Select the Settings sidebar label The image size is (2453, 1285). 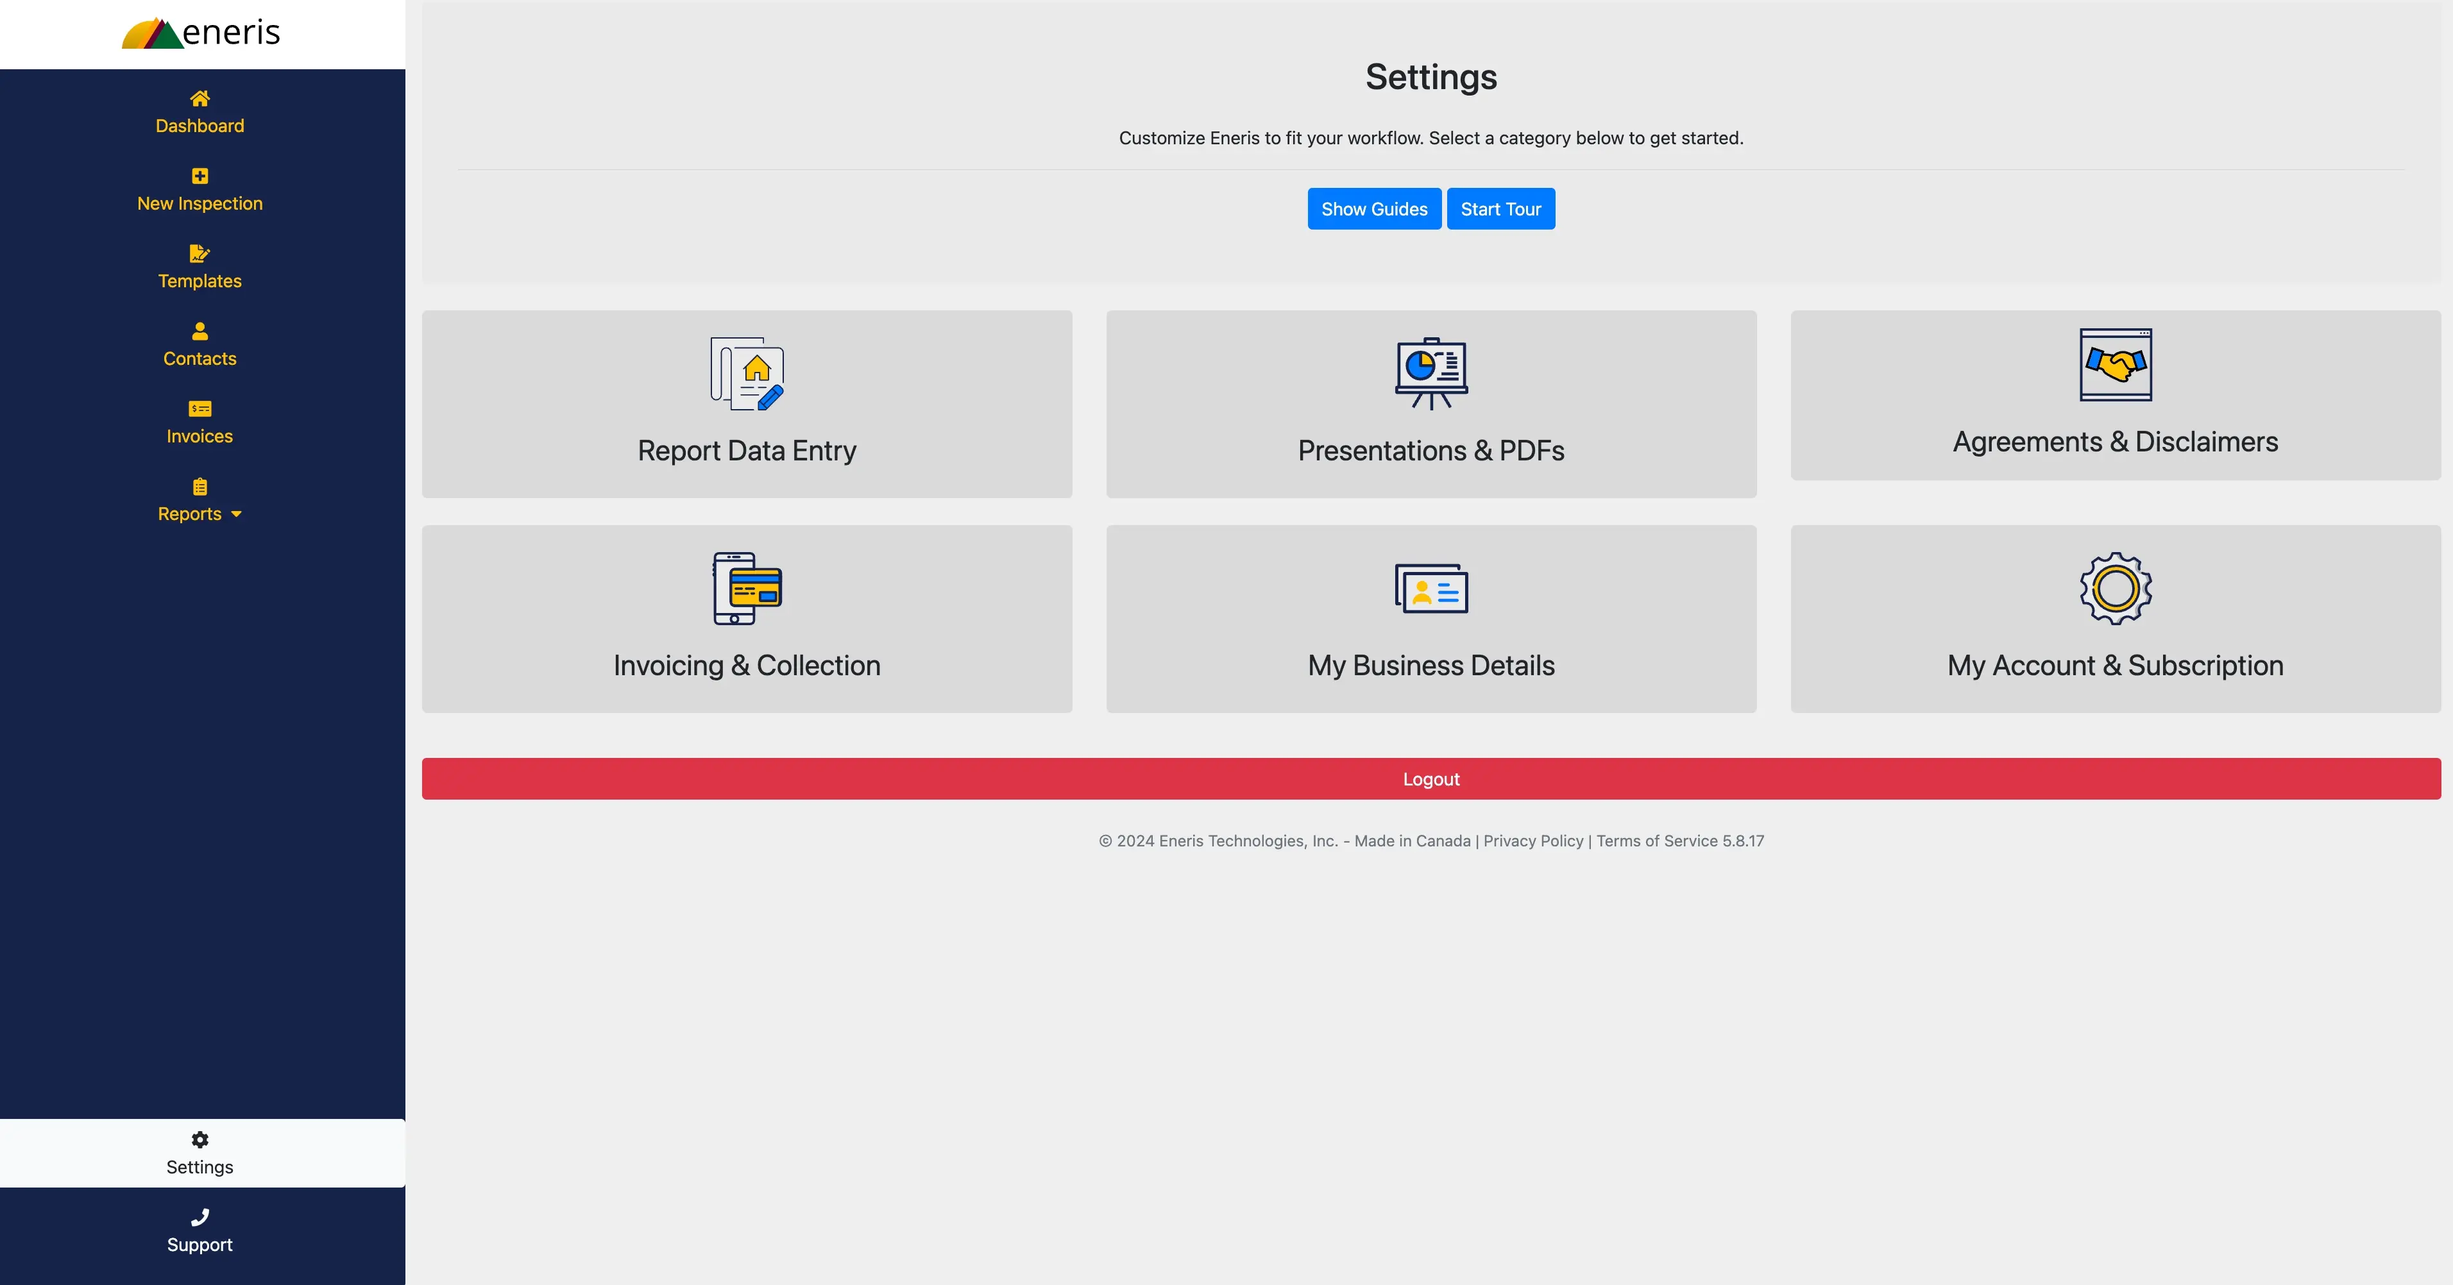[x=200, y=1167]
